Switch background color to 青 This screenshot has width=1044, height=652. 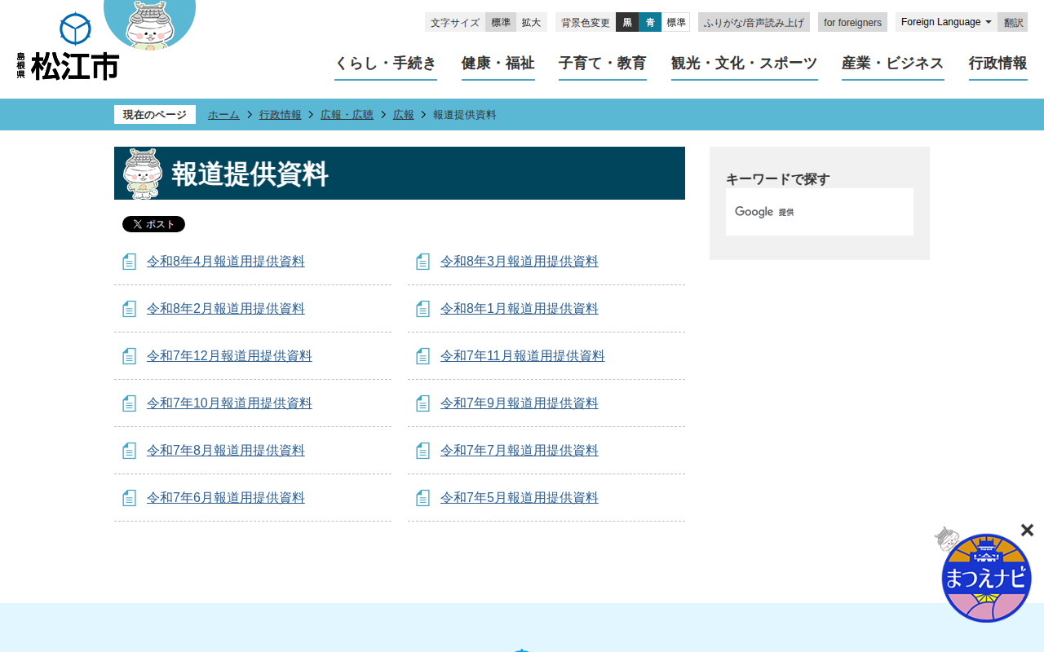point(650,22)
